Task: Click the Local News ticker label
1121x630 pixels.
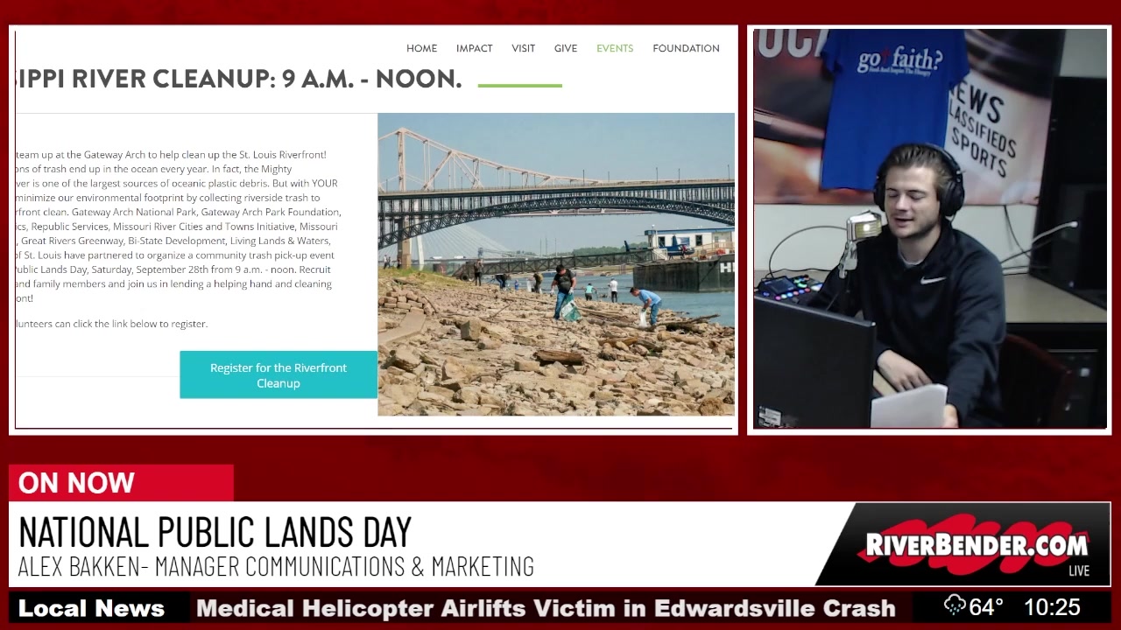Action: [91, 608]
